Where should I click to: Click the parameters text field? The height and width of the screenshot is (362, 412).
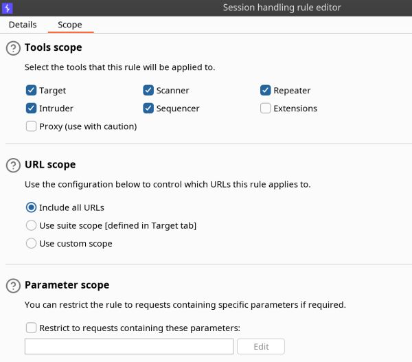click(x=129, y=346)
